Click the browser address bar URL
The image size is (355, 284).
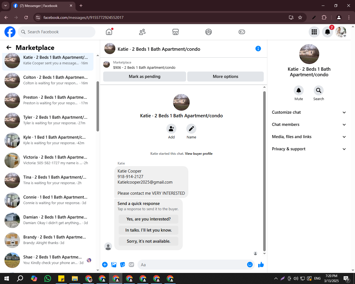(83, 17)
